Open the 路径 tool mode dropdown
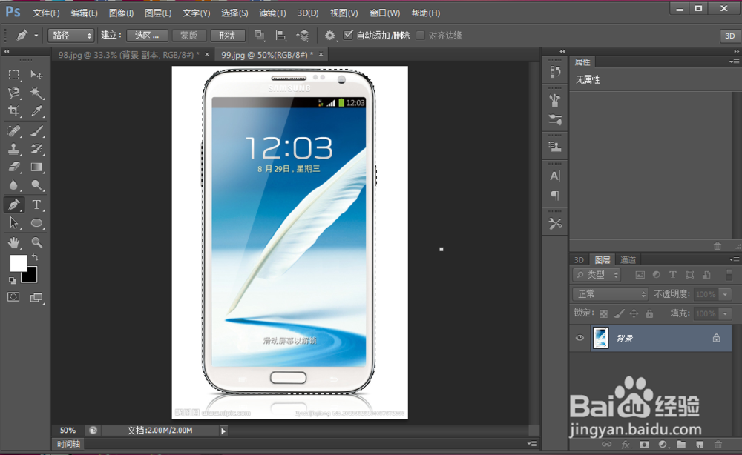742x455 pixels. [70, 36]
